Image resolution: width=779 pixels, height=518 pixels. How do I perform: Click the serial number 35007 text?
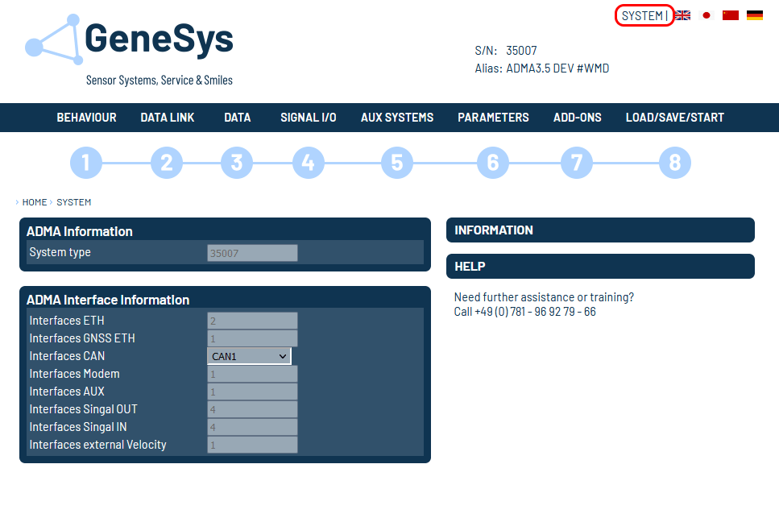pyautogui.click(x=521, y=51)
